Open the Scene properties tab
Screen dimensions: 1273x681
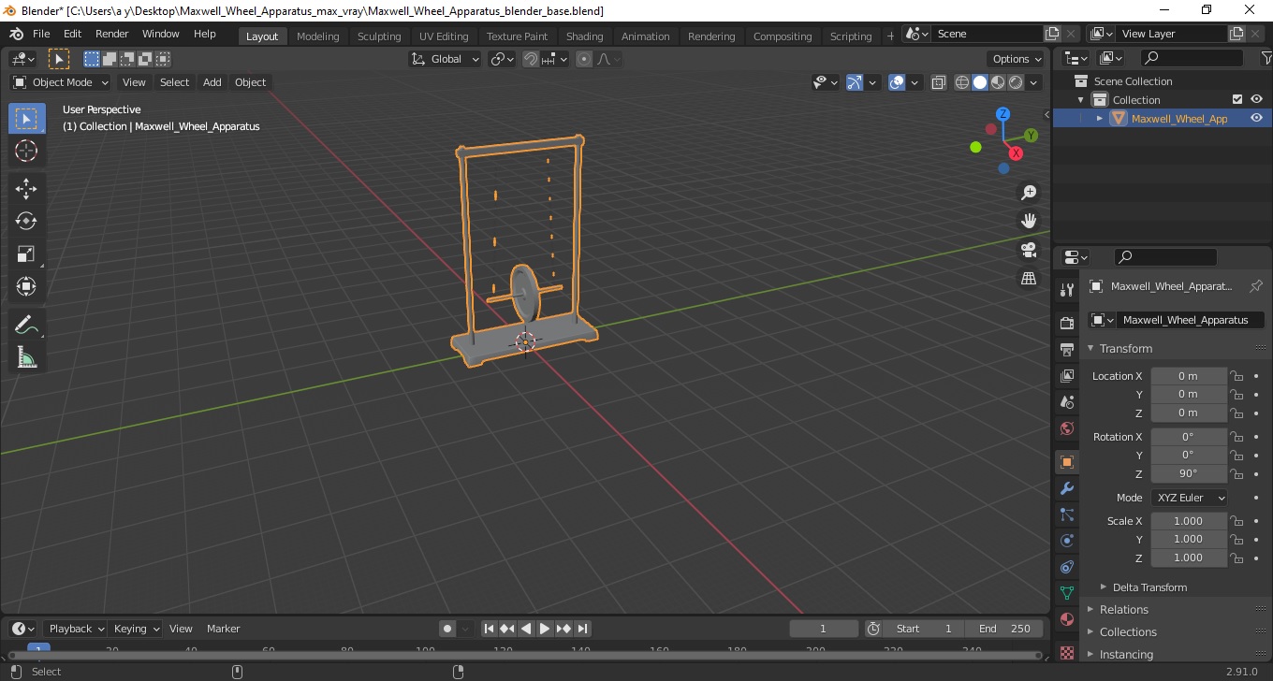click(1066, 402)
